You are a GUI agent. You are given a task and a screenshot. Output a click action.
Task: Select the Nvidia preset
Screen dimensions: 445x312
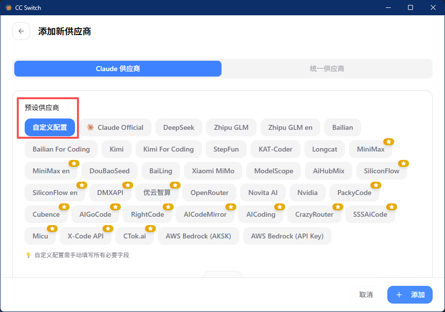307,193
